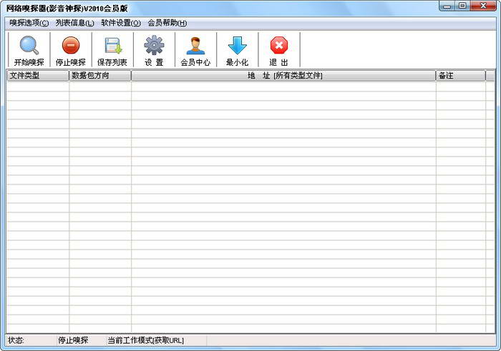This screenshot has width=501, height=351.
Task: Click the 状态 label in status bar
Action: coord(16,340)
